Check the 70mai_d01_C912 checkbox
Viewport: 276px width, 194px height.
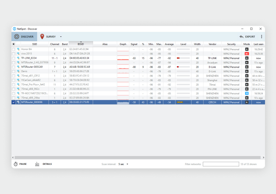pos(14,76)
